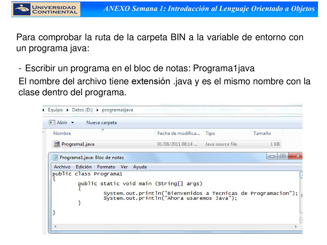Image resolution: width=327 pixels, height=245 pixels.
Task: Expand the arrow before programasjava
Action: coord(97,110)
